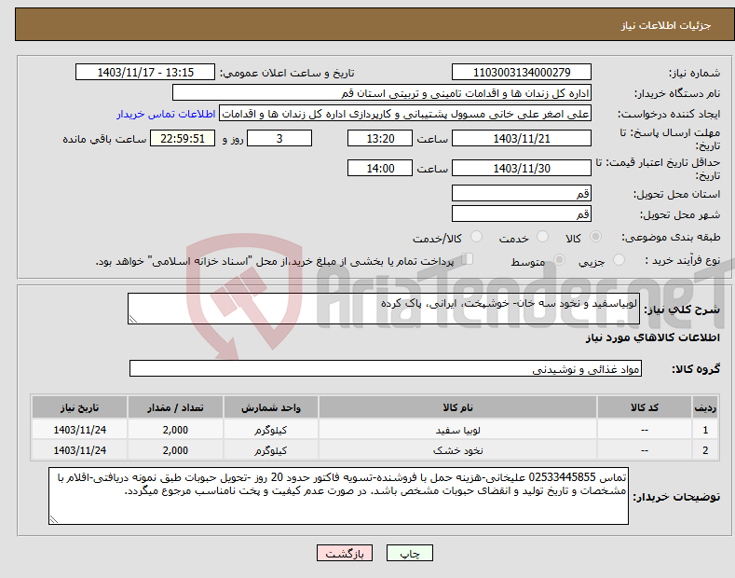Select the خدمت radio button
Screen dimensions: 735x578
pyautogui.click(x=542, y=237)
